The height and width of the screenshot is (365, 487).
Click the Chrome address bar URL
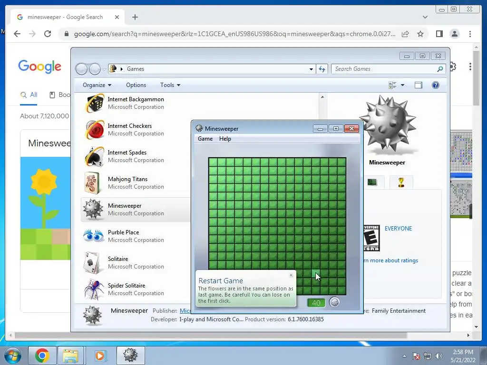234,34
